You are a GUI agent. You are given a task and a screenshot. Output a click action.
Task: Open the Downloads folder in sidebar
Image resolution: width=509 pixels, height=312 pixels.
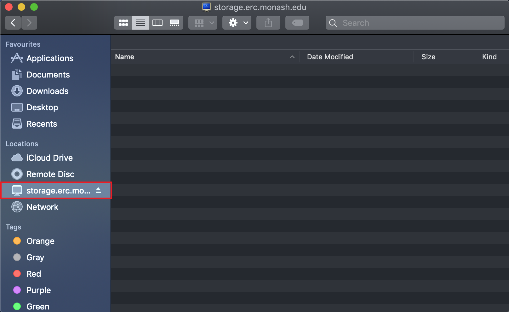(47, 91)
